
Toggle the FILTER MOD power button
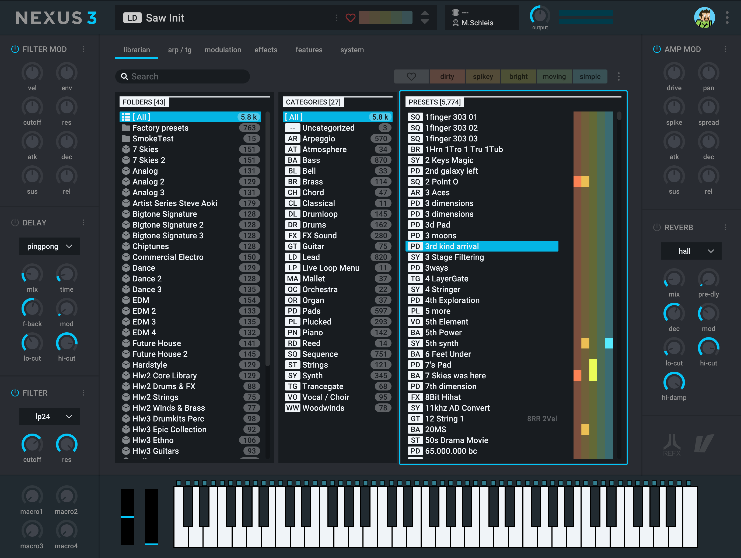pyautogui.click(x=15, y=49)
